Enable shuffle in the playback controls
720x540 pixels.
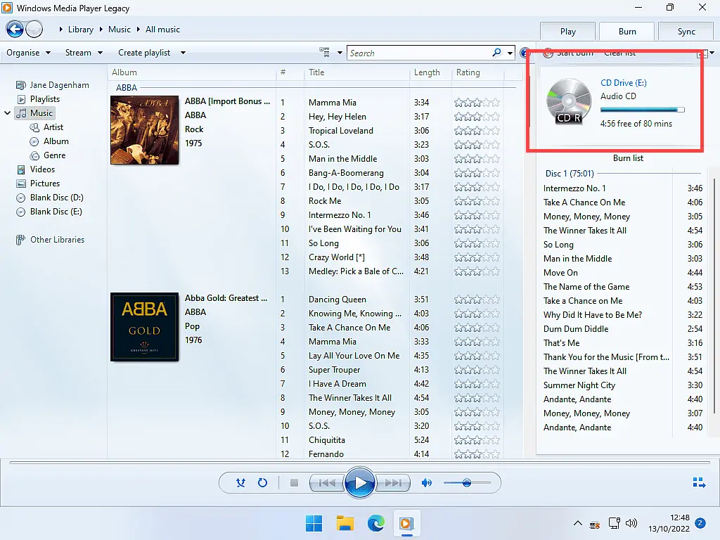click(x=240, y=483)
